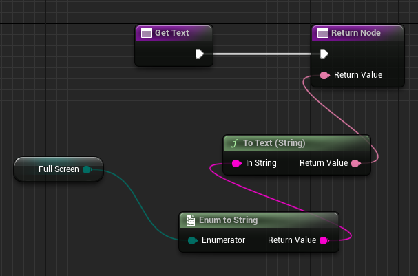Click the Return Value label on Return Node
418x276 pixels.
click(x=358, y=75)
